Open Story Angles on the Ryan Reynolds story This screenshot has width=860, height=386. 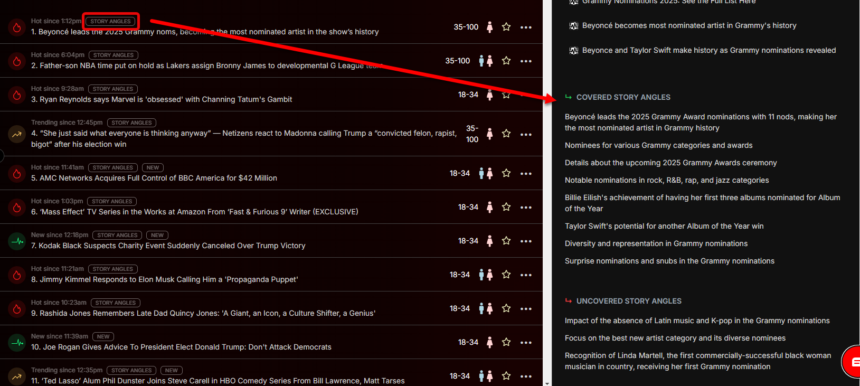click(x=112, y=89)
